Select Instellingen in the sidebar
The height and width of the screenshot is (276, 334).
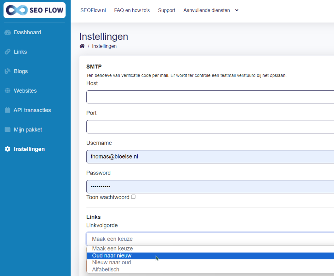(x=29, y=149)
